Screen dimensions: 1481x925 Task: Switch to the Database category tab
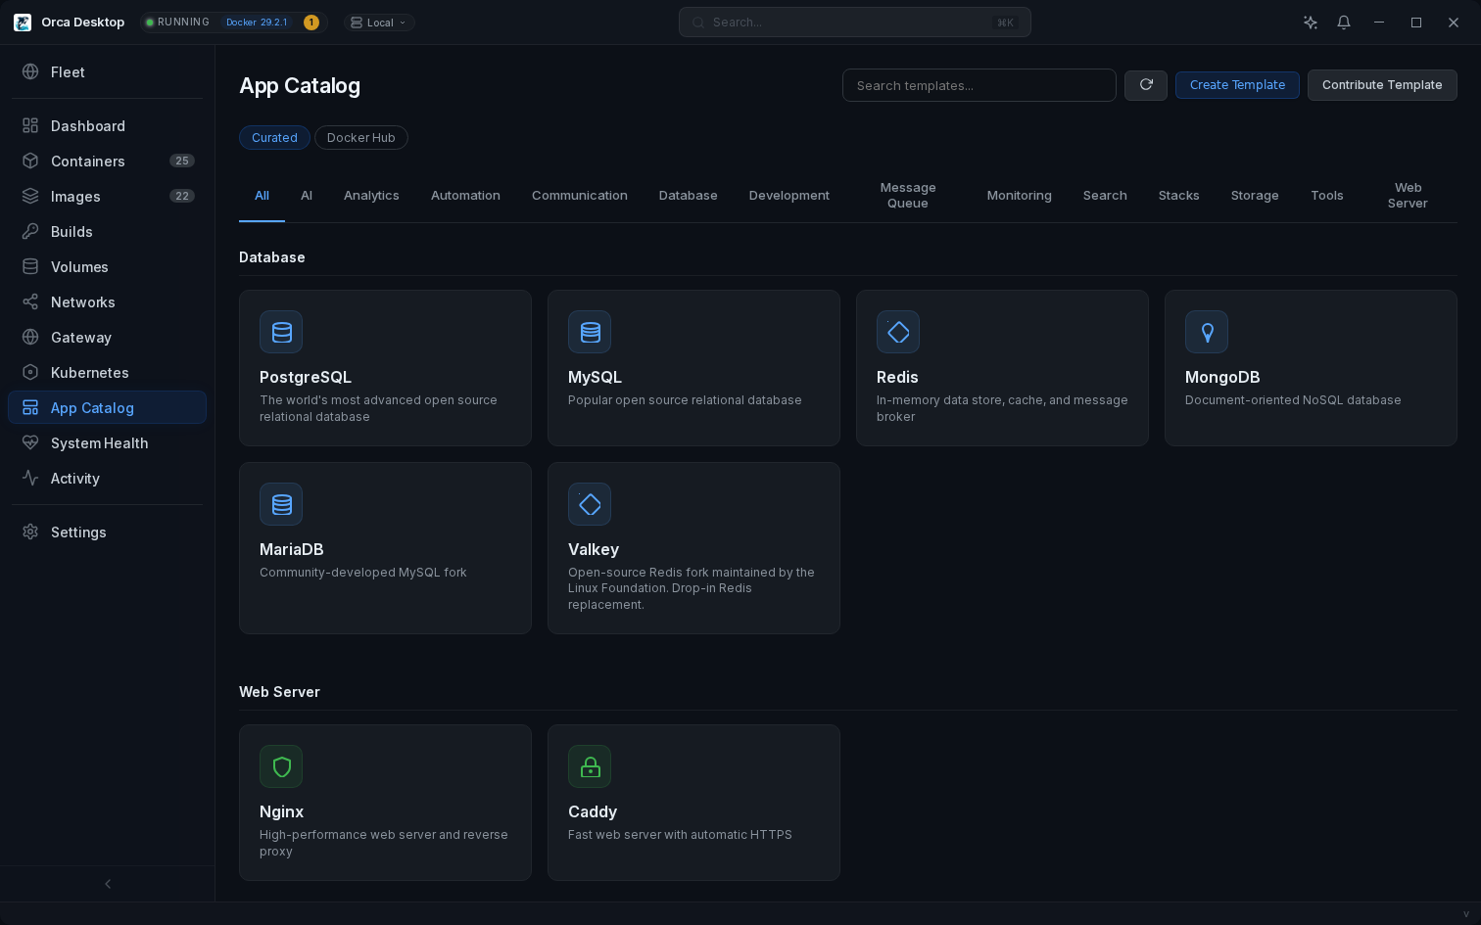689,196
